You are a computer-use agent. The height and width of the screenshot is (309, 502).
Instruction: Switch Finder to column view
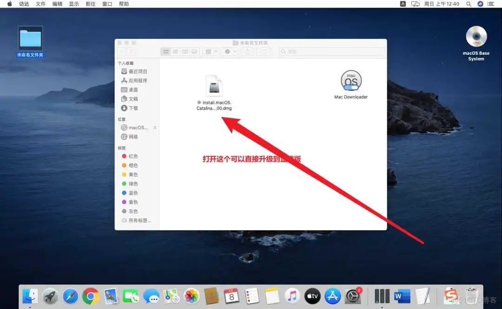tap(185, 51)
